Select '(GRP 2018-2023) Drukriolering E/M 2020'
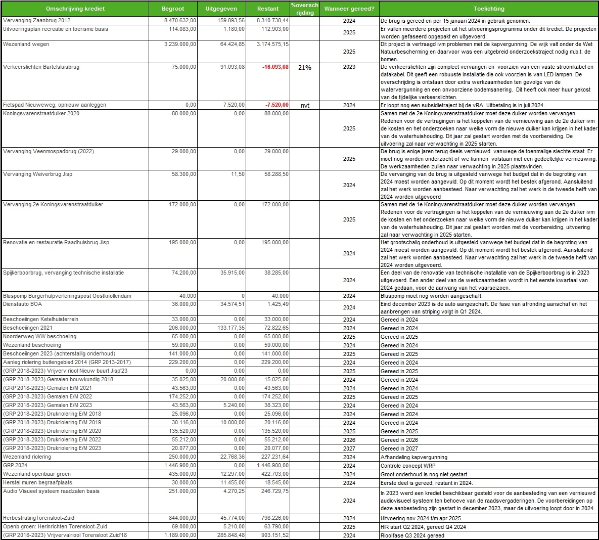 tap(52, 431)
